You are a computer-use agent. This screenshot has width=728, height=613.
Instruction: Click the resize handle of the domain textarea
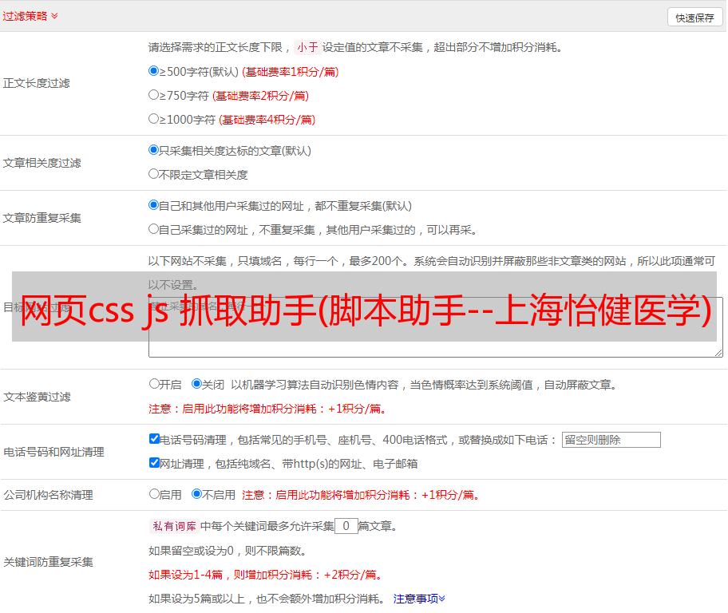pos(718,354)
